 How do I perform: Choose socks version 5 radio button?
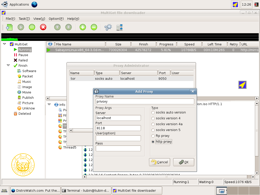153,130
